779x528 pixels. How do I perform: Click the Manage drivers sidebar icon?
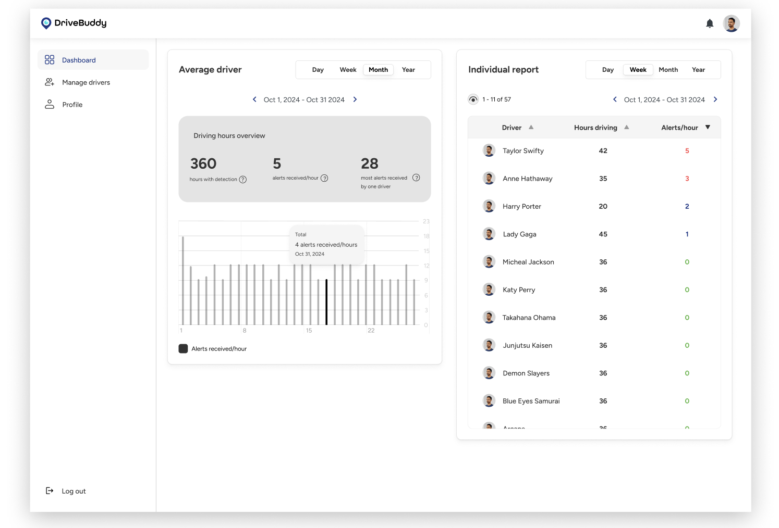[50, 82]
